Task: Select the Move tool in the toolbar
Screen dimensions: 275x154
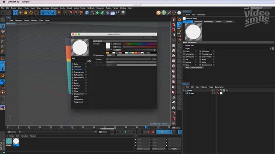Action: (21, 13)
